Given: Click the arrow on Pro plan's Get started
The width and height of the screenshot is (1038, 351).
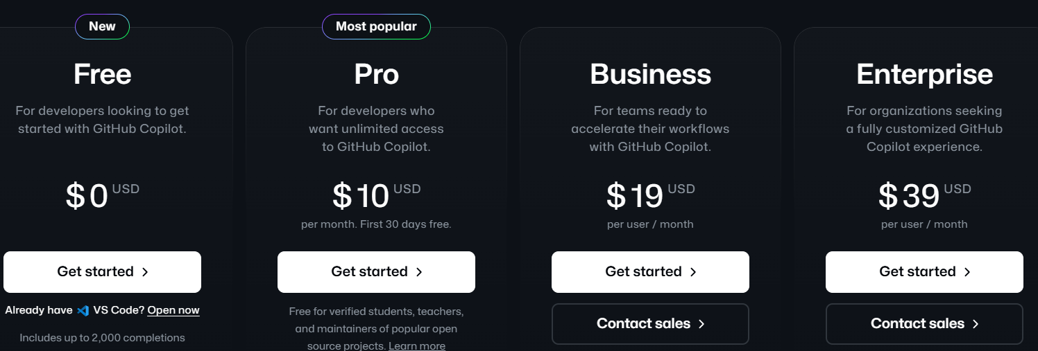Looking at the screenshot, I should pyautogui.click(x=419, y=272).
